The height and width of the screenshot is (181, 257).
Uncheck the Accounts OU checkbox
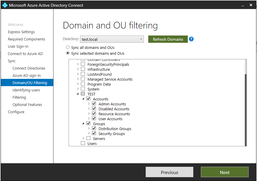tap(88, 99)
